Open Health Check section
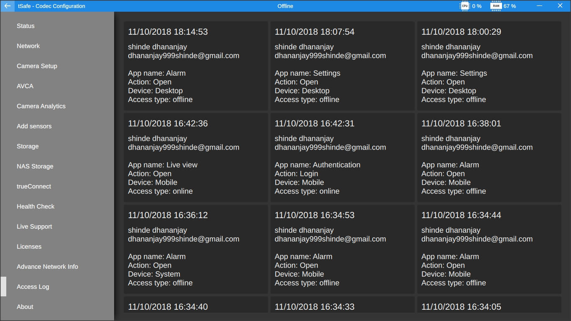The height and width of the screenshot is (321, 571). (x=36, y=206)
